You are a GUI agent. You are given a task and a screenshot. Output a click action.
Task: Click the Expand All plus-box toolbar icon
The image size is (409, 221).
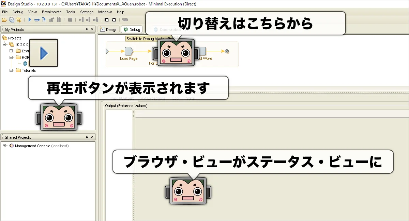pyautogui.click(x=106, y=20)
